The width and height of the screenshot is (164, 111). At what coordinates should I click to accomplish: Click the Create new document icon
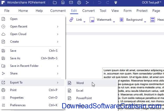pyautogui.click(x=3, y=42)
